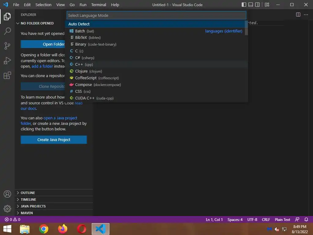313x235 pixels.
Task: Open the Selection menu
Action: [x=43, y=5]
